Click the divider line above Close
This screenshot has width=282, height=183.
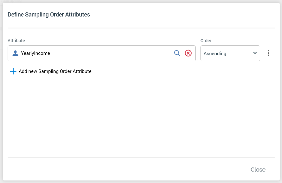[141, 158]
